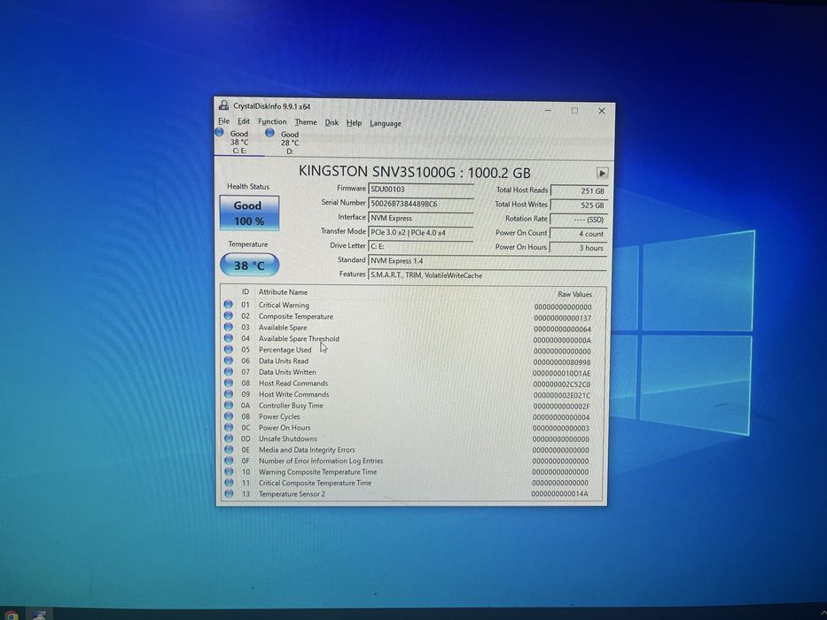Screen dimensions: 827x620
Task: Select the Unsafe Shutdowns attribute text
Action: click(288, 438)
